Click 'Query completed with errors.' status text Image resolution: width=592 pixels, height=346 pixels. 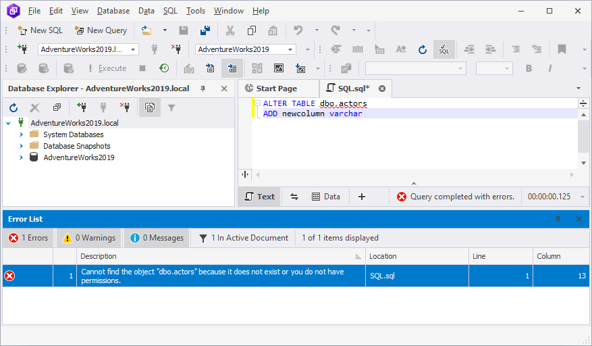pos(462,197)
